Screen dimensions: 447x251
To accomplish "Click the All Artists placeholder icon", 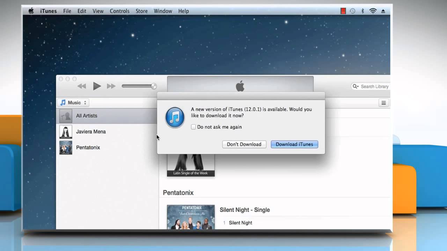I will (x=66, y=116).
